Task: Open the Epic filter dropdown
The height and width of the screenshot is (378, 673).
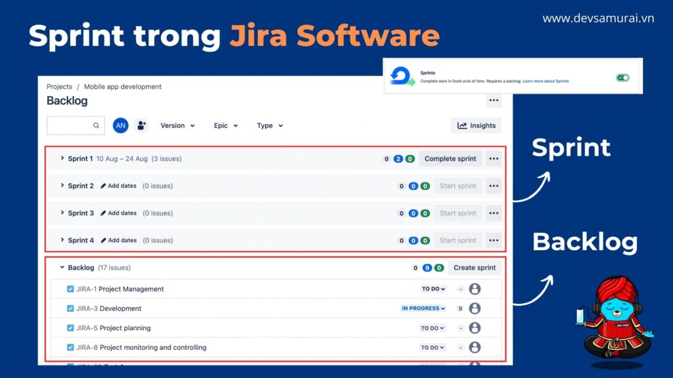Action: (225, 125)
